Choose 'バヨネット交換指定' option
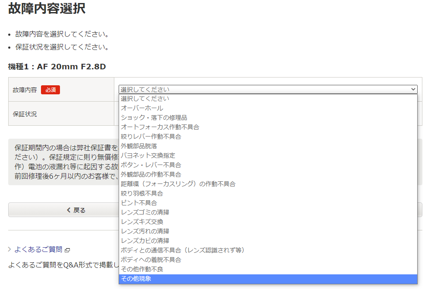Image resolution: width=431 pixels, height=289 pixels. click(x=148, y=155)
